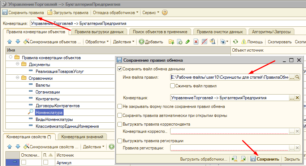Click the crossed-out table deletion mark icon
306x166 pixels.
coord(204,42)
